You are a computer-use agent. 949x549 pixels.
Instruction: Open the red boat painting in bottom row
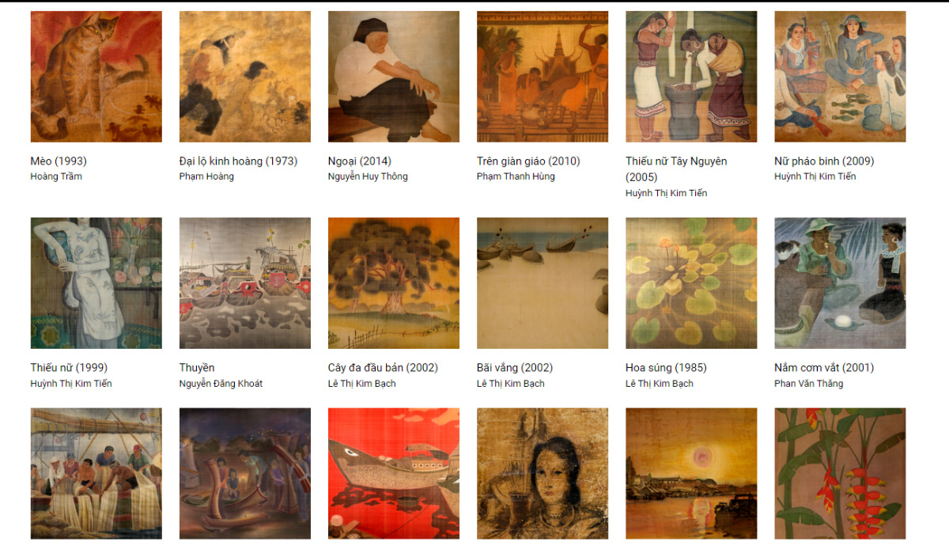click(x=394, y=473)
